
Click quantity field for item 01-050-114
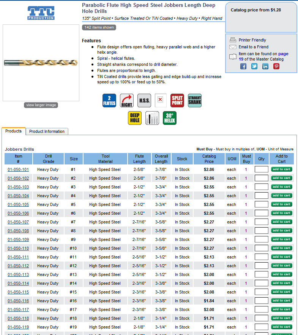tap(261, 283)
